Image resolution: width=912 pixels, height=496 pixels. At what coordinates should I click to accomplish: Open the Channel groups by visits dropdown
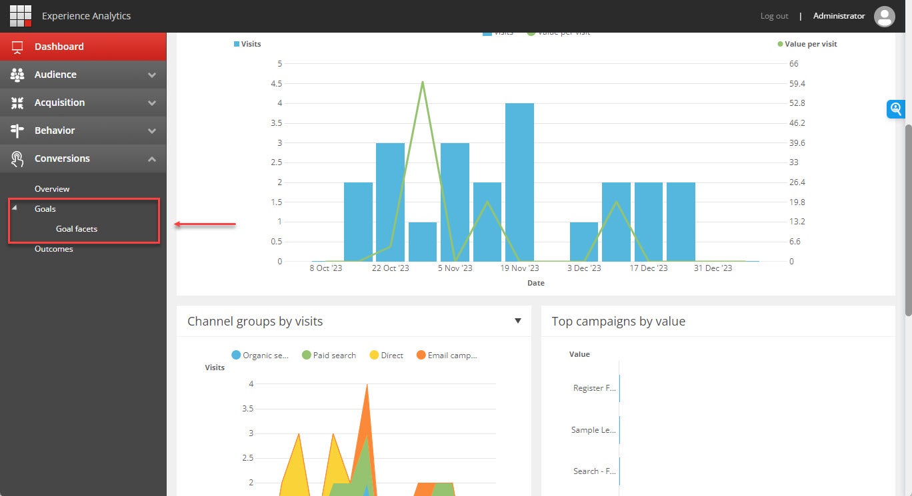click(518, 321)
